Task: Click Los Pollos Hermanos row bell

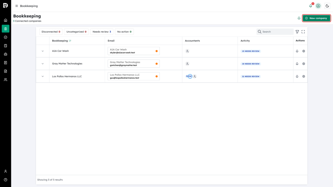Action: coord(297,77)
